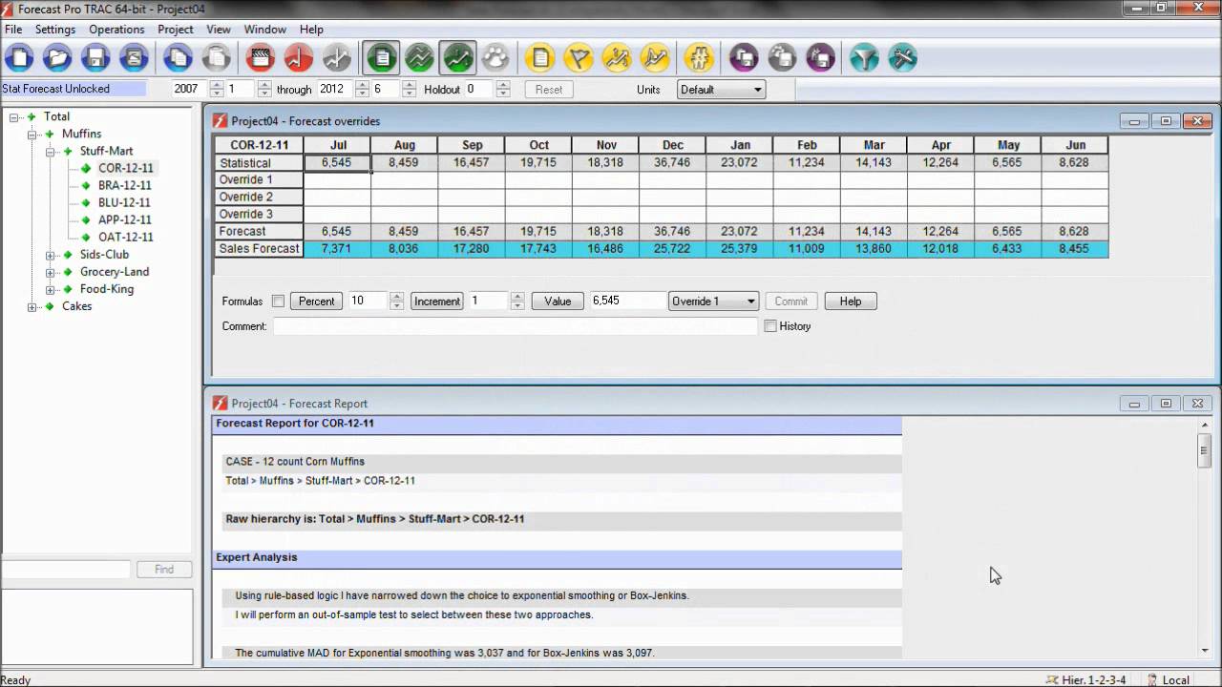The image size is (1222, 687).
Task: Click the red clapperboard script icon
Action: (261, 58)
